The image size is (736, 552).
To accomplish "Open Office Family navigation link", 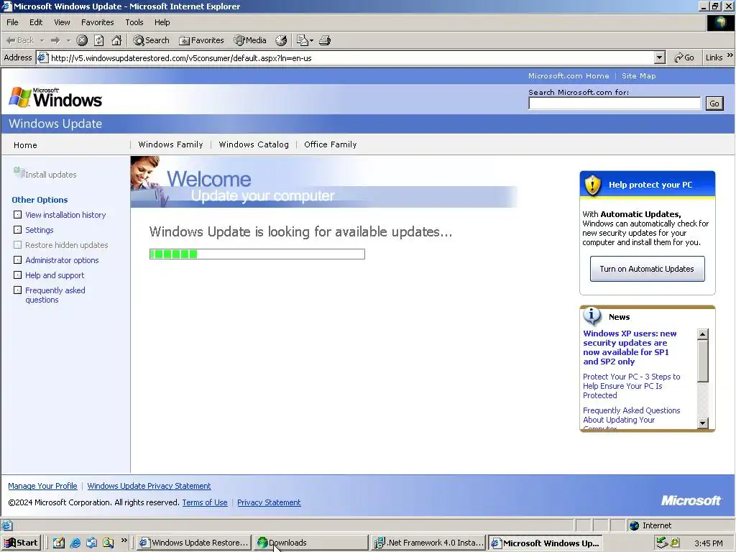I will click(330, 144).
